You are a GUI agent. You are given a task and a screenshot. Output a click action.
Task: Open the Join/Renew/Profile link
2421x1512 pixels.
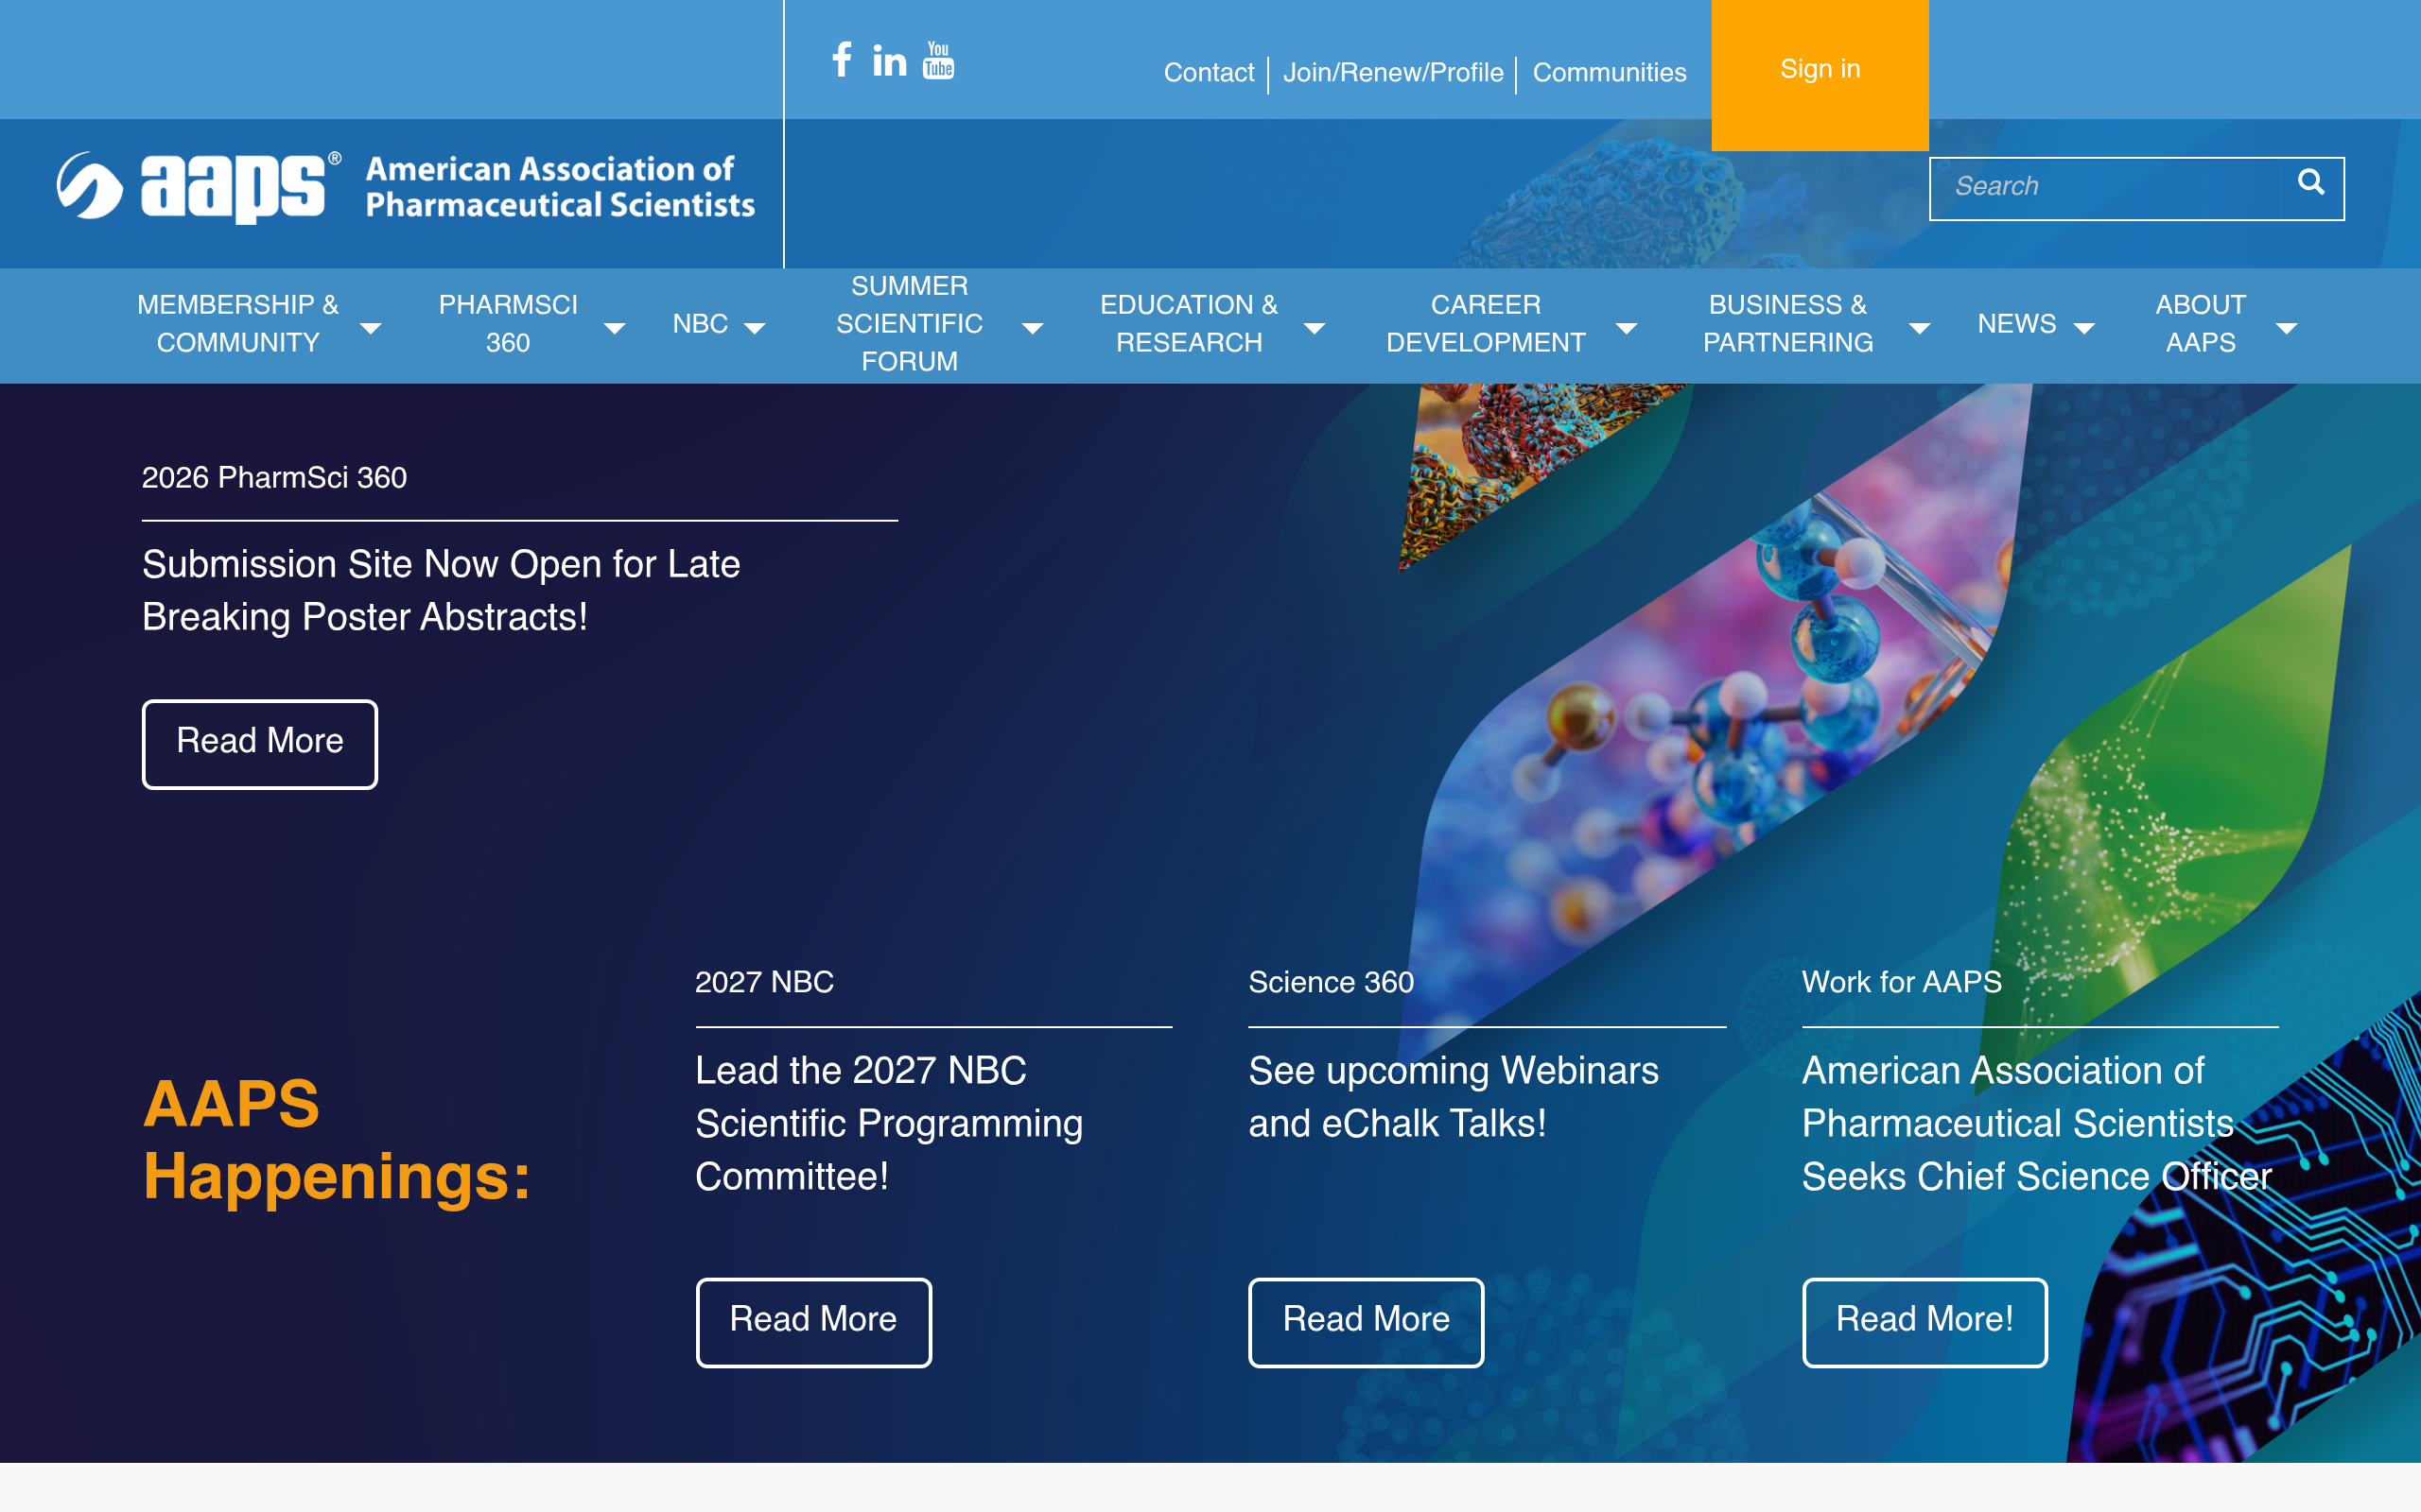(1393, 73)
